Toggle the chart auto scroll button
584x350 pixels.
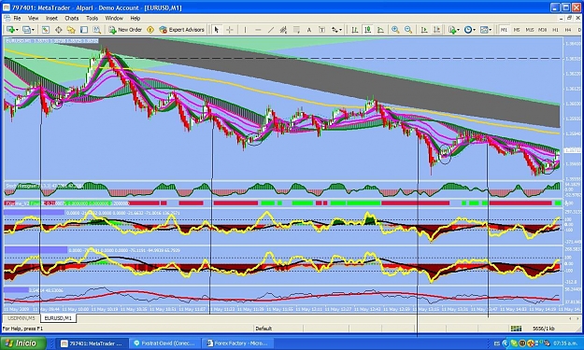coord(424,30)
